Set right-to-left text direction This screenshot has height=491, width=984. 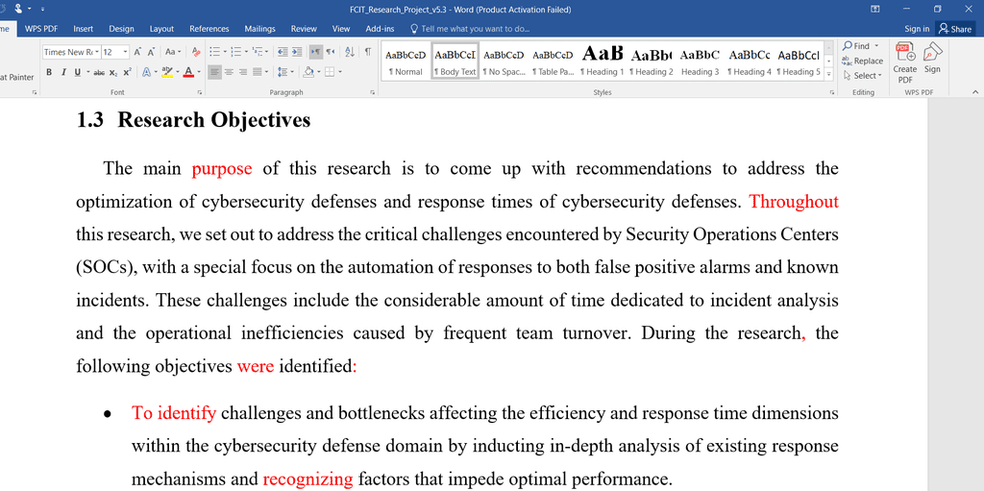331,52
